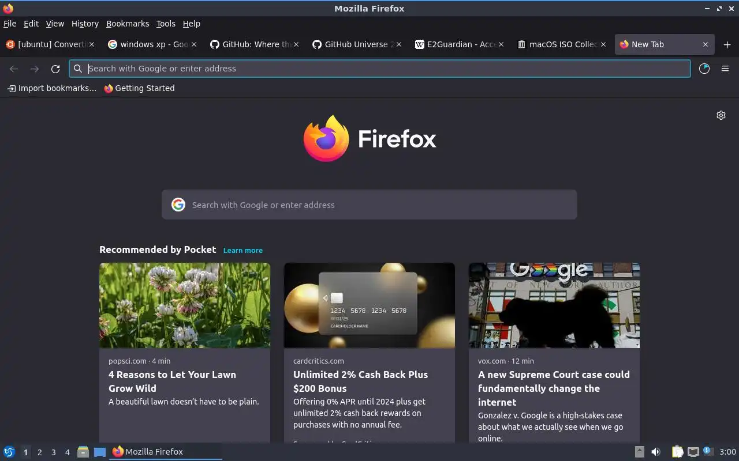The width and height of the screenshot is (739, 461).
Task: Open the Getting Started bookmark
Action: [139, 88]
